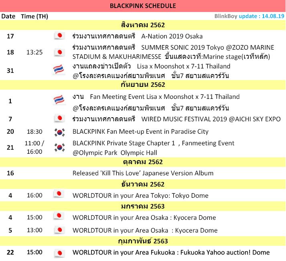
Task: Click the Japan flag in the Tokyo Dome row
Action: 59,194
